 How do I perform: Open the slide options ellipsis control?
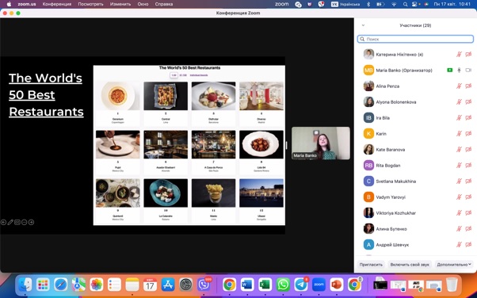[x=24, y=223]
